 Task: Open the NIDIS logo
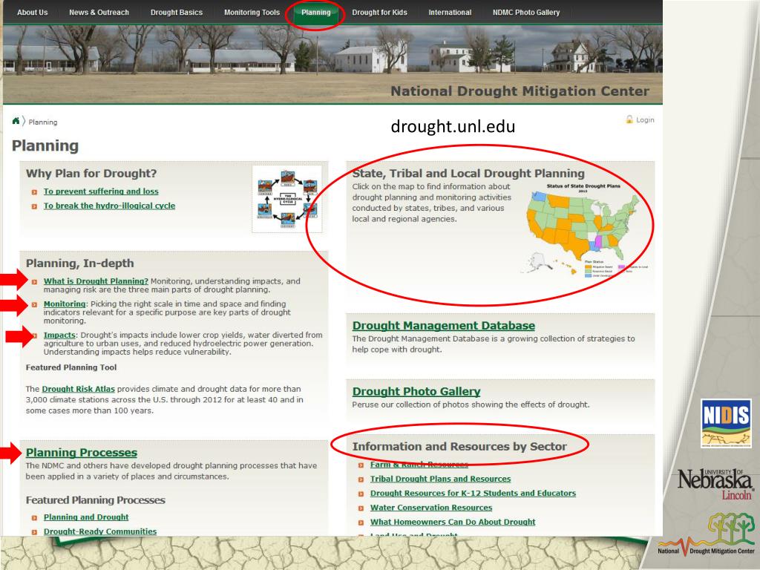726,423
